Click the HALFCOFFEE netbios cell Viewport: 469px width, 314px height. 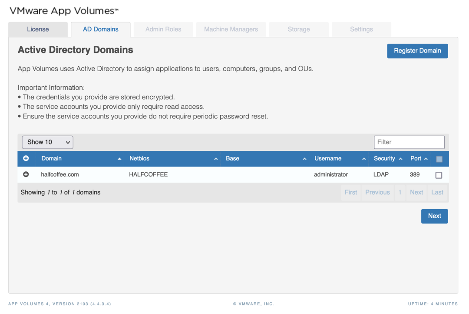point(149,174)
